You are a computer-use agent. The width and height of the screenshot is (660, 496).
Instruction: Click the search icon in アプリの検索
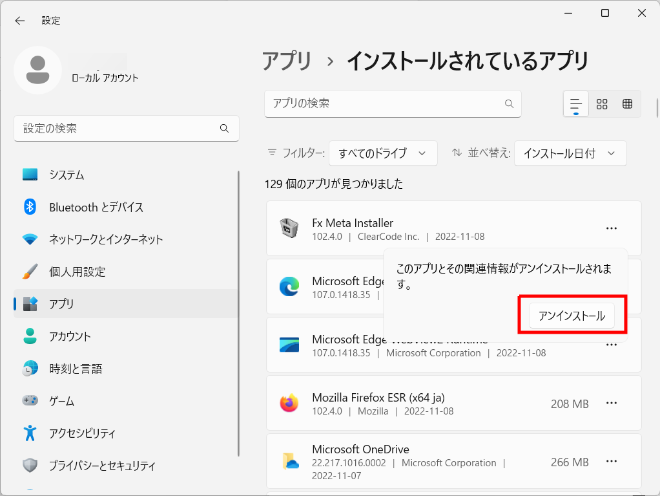pos(509,103)
